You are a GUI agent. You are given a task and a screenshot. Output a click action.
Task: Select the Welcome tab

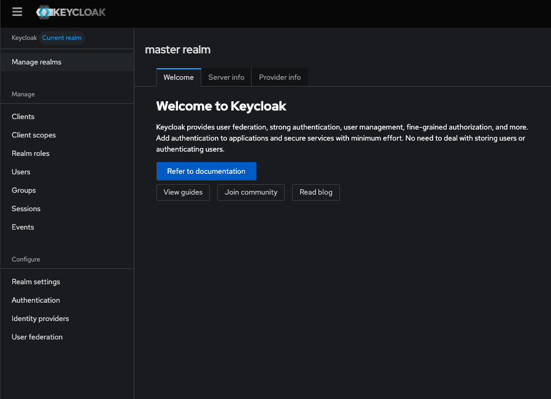(179, 77)
